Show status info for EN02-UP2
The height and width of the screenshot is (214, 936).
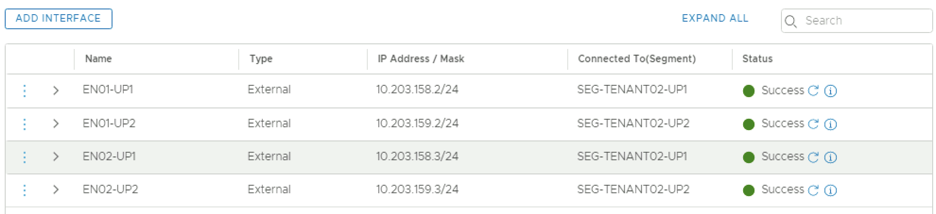[830, 190]
